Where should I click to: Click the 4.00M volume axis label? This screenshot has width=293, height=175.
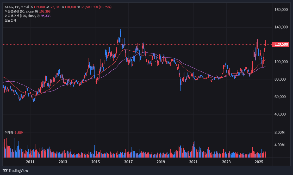click(279, 145)
